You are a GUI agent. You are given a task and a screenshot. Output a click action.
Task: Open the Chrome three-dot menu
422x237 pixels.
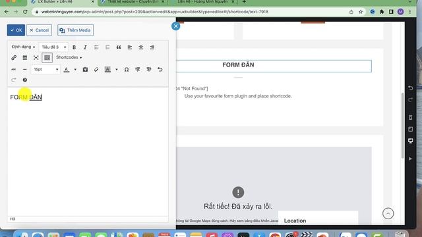(x=410, y=12)
